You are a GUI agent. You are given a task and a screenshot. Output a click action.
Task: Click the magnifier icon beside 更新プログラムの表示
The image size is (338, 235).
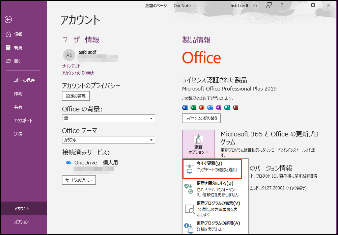pyautogui.click(x=190, y=209)
